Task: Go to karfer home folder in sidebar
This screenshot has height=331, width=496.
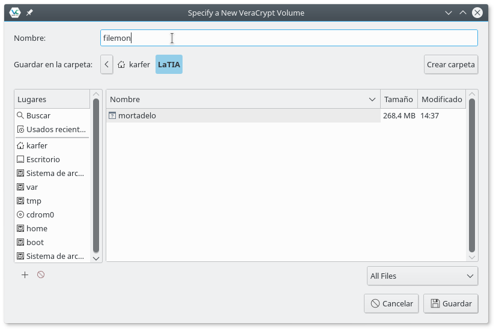Action: [x=37, y=145]
